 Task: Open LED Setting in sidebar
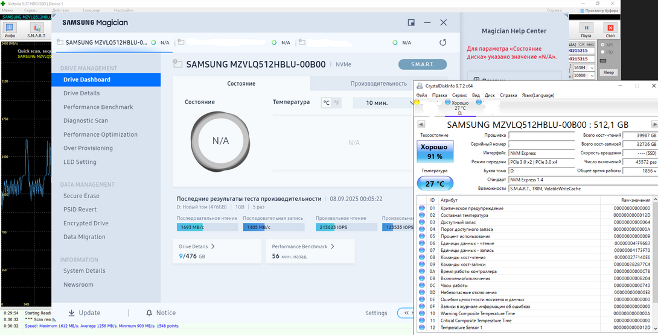[80, 161]
